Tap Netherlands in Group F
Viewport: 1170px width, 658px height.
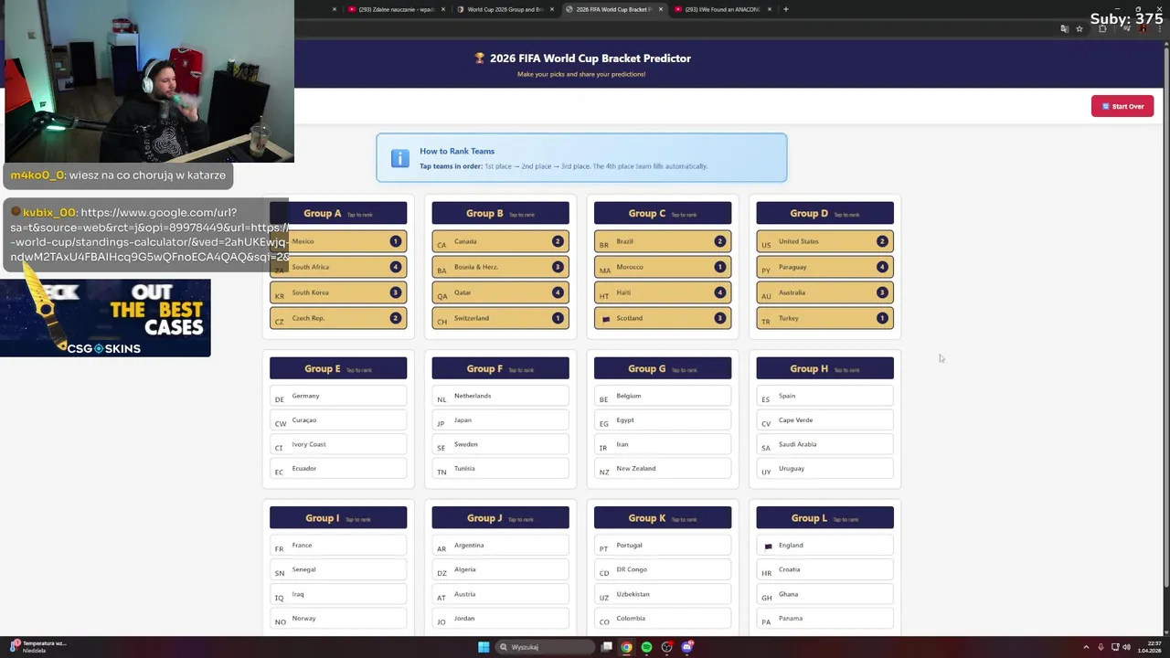(500, 396)
